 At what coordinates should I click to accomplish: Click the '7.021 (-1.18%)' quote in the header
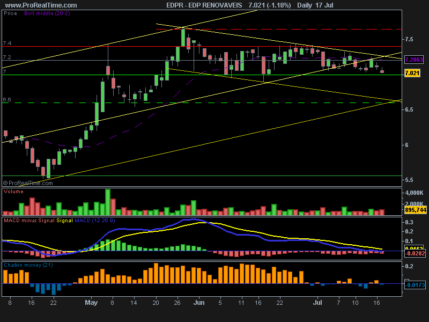pos(270,5)
